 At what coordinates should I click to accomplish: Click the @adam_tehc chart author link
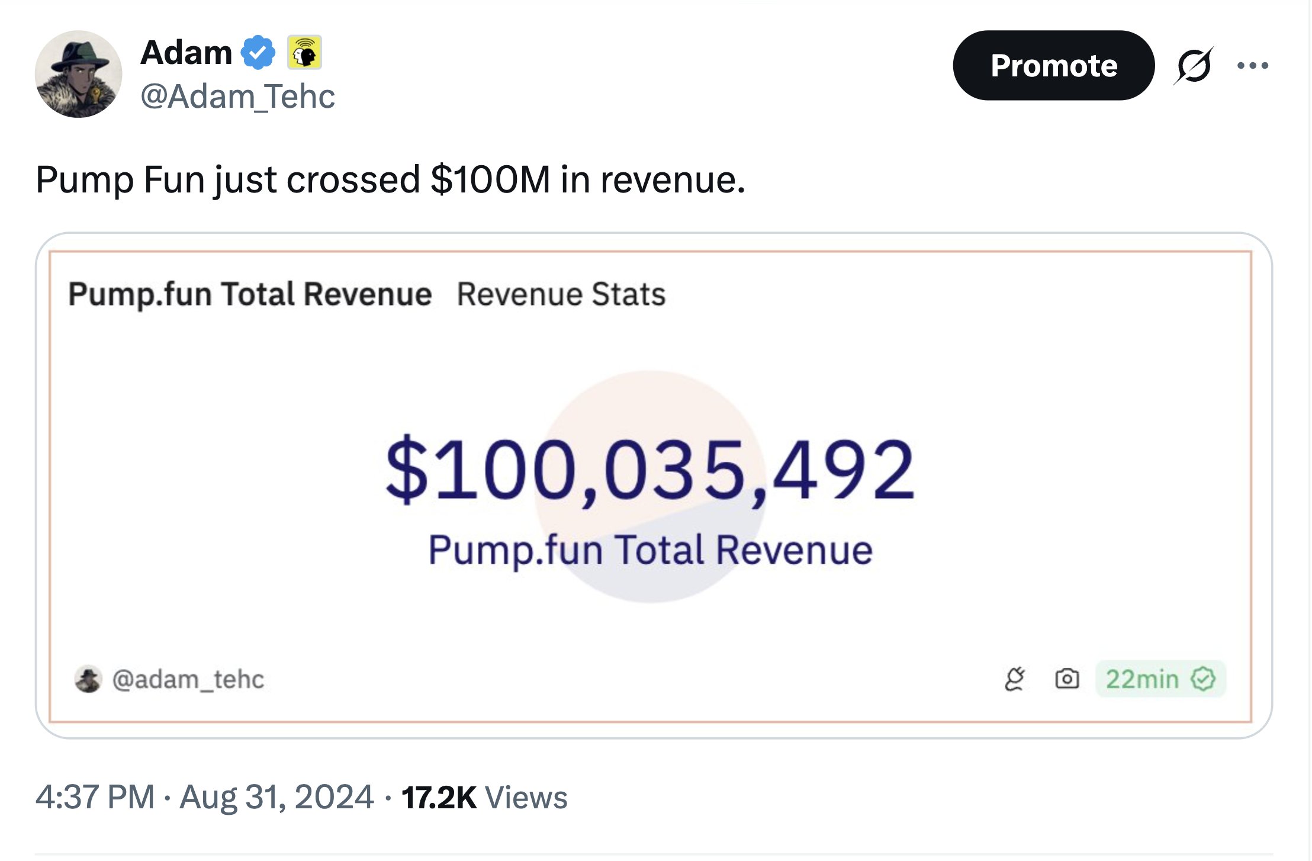tap(188, 679)
